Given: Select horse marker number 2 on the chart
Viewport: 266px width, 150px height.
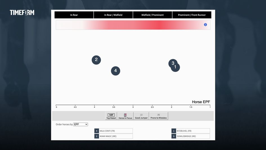Looking at the screenshot, I should [x=96, y=59].
